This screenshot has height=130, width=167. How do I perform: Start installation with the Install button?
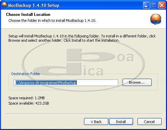[x=121, y=122]
